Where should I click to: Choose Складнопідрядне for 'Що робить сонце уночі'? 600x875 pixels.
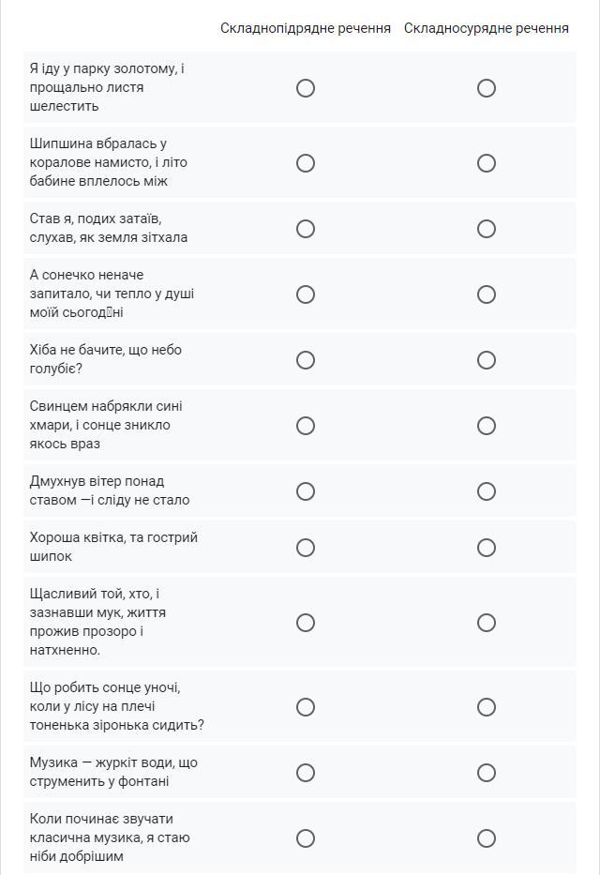(306, 707)
